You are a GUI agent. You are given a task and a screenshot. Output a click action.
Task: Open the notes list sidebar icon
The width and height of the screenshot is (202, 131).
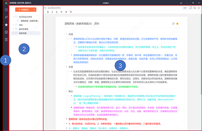pyautogui.click(x=6, y=10)
